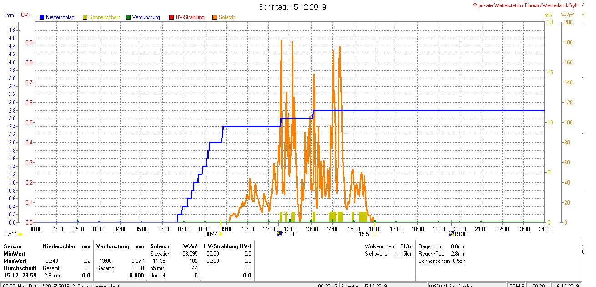596x287 pixels.
Task: Click the green Verdunstung legend swatch
Action: pyautogui.click(x=128, y=17)
